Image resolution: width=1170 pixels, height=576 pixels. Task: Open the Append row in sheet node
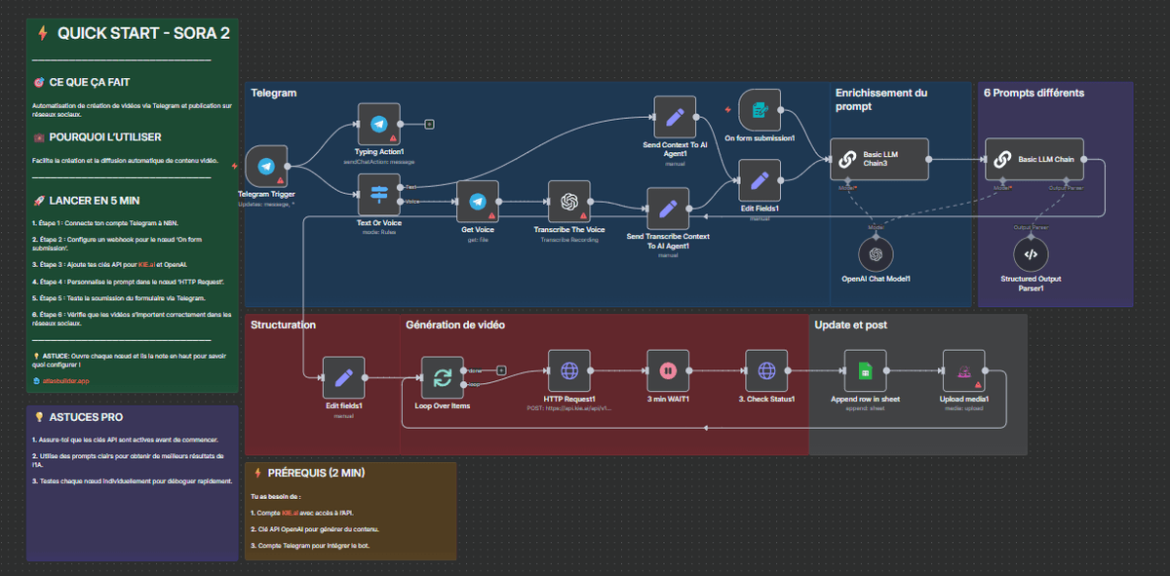[865, 371]
